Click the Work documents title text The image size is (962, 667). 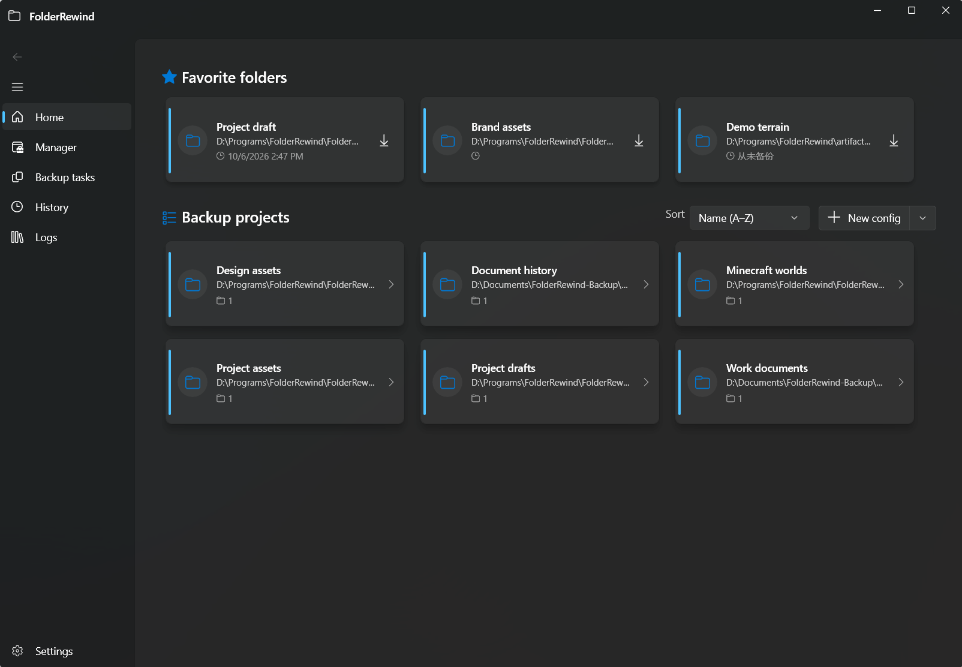[x=767, y=368]
